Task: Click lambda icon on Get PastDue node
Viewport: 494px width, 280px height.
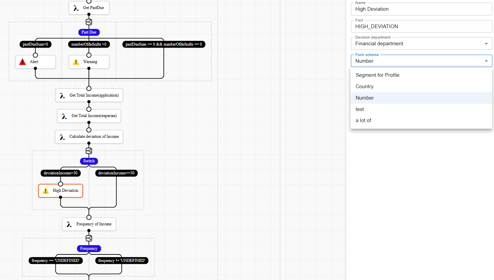Action: tap(76, 8)
